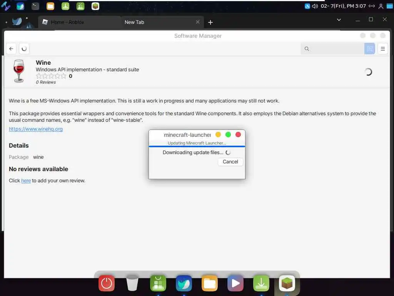Click the Wine star rating row

(x=51, y=76)
